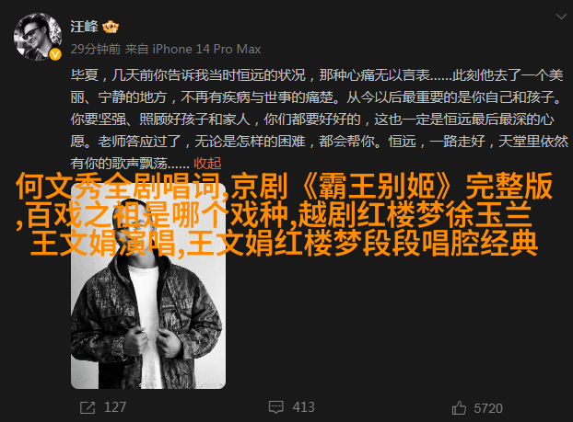The image size is (573, 422).
Task: Open comments via speech bubble icon
Action: 275,407
